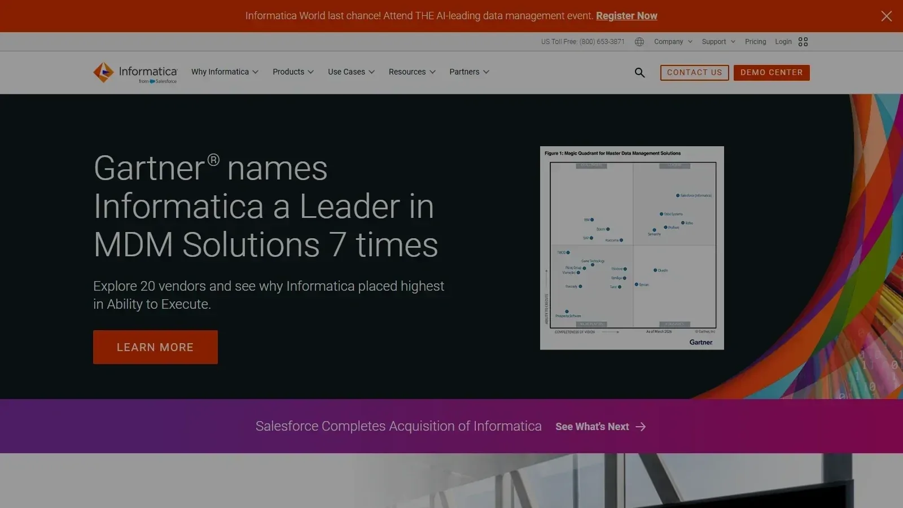Image resolution: width=903 pixels, height=508 pixels.
Task: Select the Learn More hero button
Action: pyautogui.click(x=155, y=347)
